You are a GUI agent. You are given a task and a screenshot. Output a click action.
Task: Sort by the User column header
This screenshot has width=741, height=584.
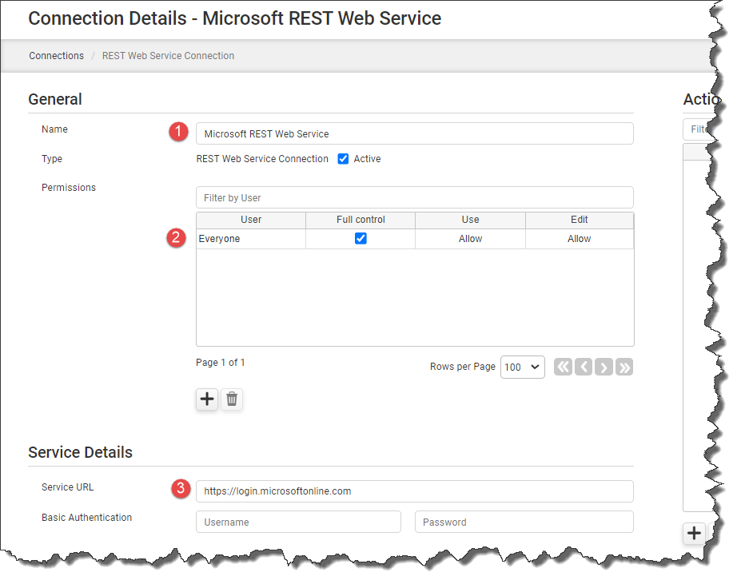tap(251, 220)
